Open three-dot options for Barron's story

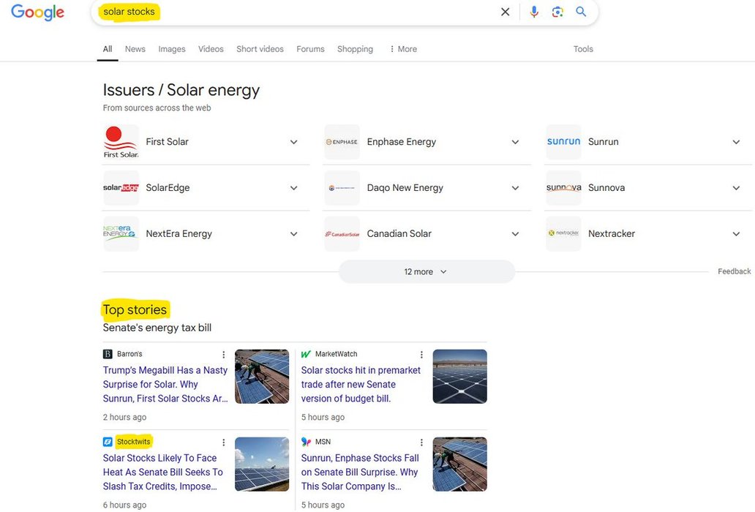tap(224, 355)
